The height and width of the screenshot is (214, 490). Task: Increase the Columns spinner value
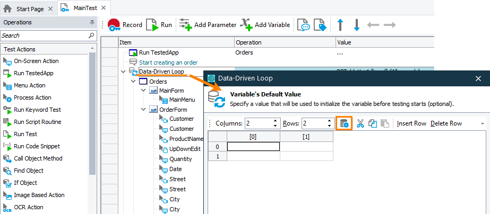275,121
